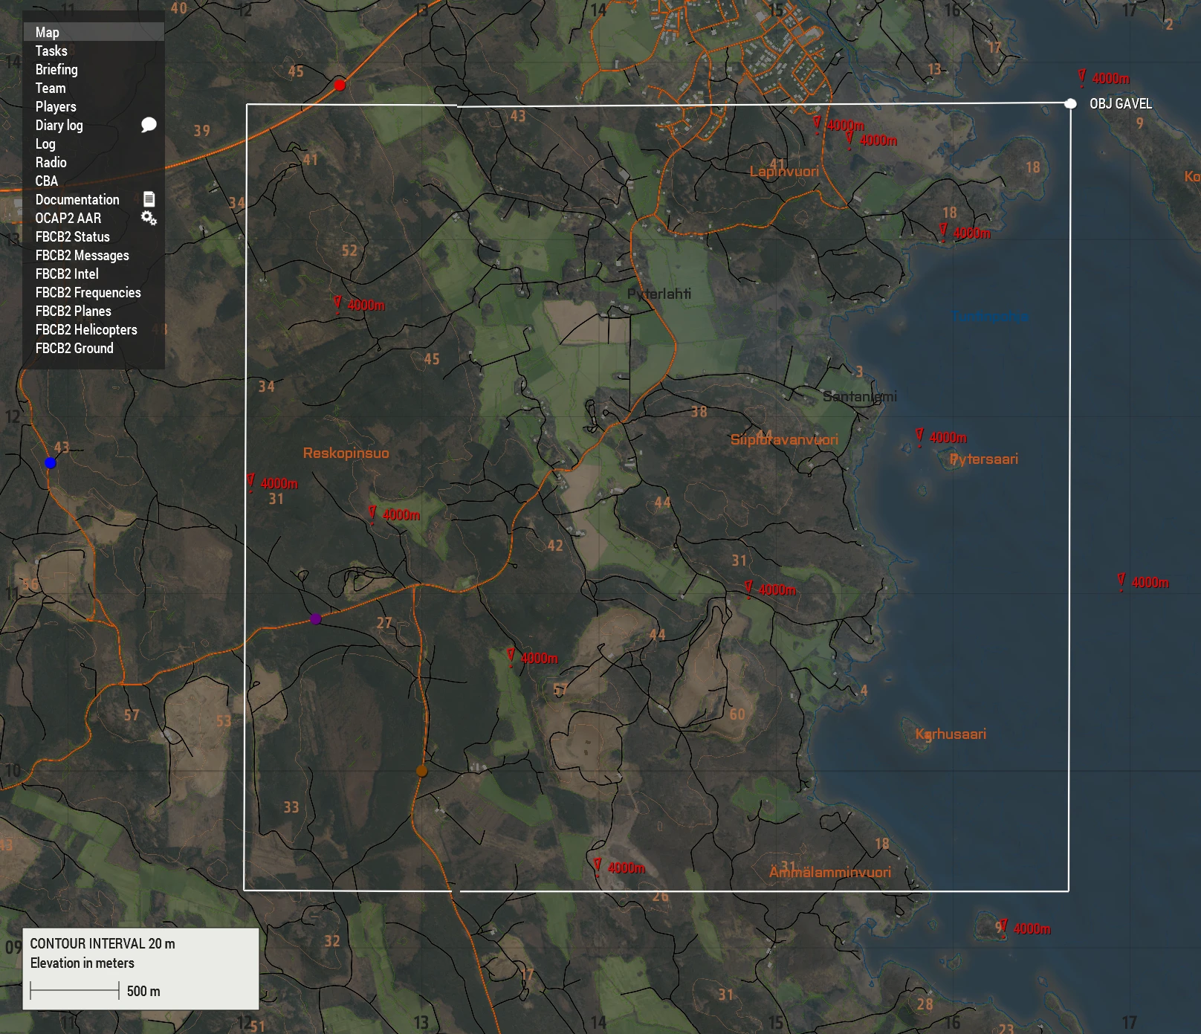Click the red dot marker on northwest road
Screen dimensions: 1201x1034
[x=340, y=85]
